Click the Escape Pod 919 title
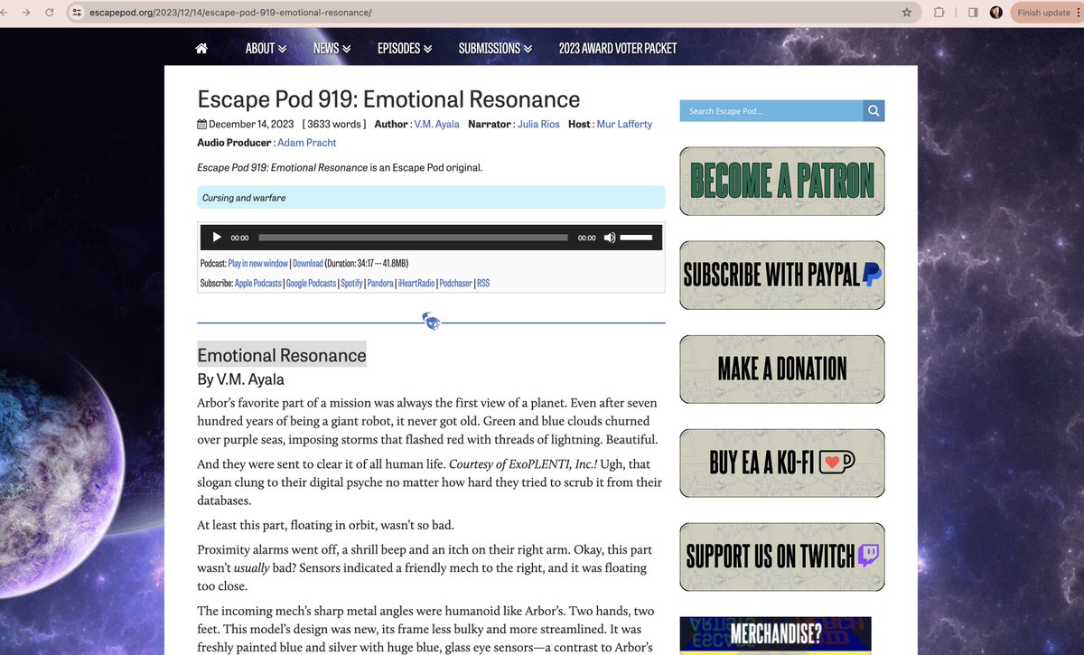 pyautogui.click(x=388, y=98)
